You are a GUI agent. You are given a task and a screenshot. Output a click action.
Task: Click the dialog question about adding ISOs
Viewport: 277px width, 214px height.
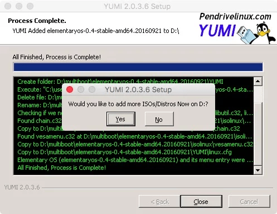point(138,104)
